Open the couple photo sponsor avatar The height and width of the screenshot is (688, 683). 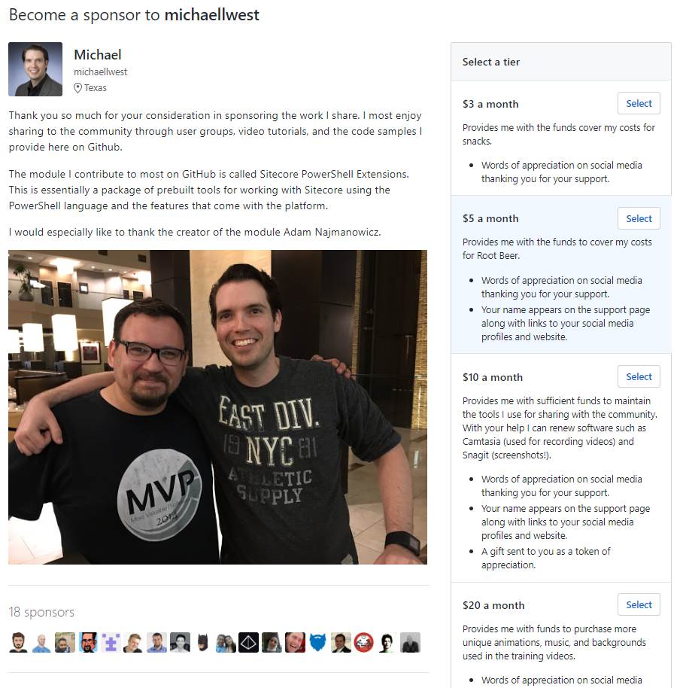226,642
